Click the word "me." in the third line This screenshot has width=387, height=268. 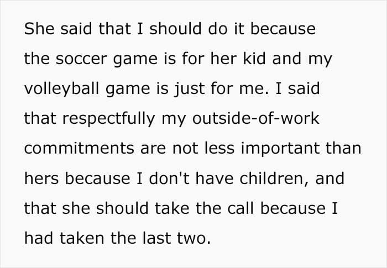[254, 90]
